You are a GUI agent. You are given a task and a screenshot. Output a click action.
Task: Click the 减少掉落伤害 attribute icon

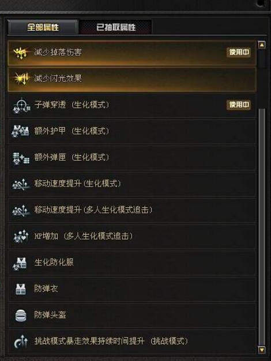coord(21,52)
